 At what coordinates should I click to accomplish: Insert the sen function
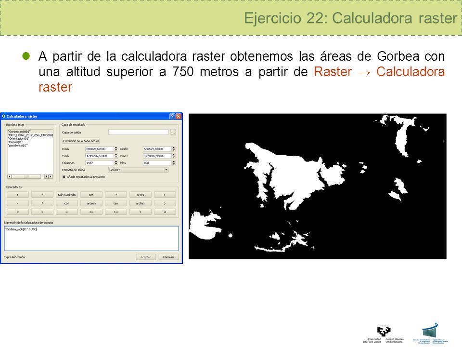[x=91, y=195]
